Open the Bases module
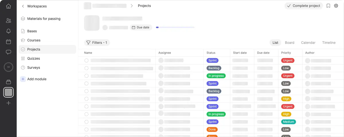Screen dimensions: 344x137 click(47, 31)
